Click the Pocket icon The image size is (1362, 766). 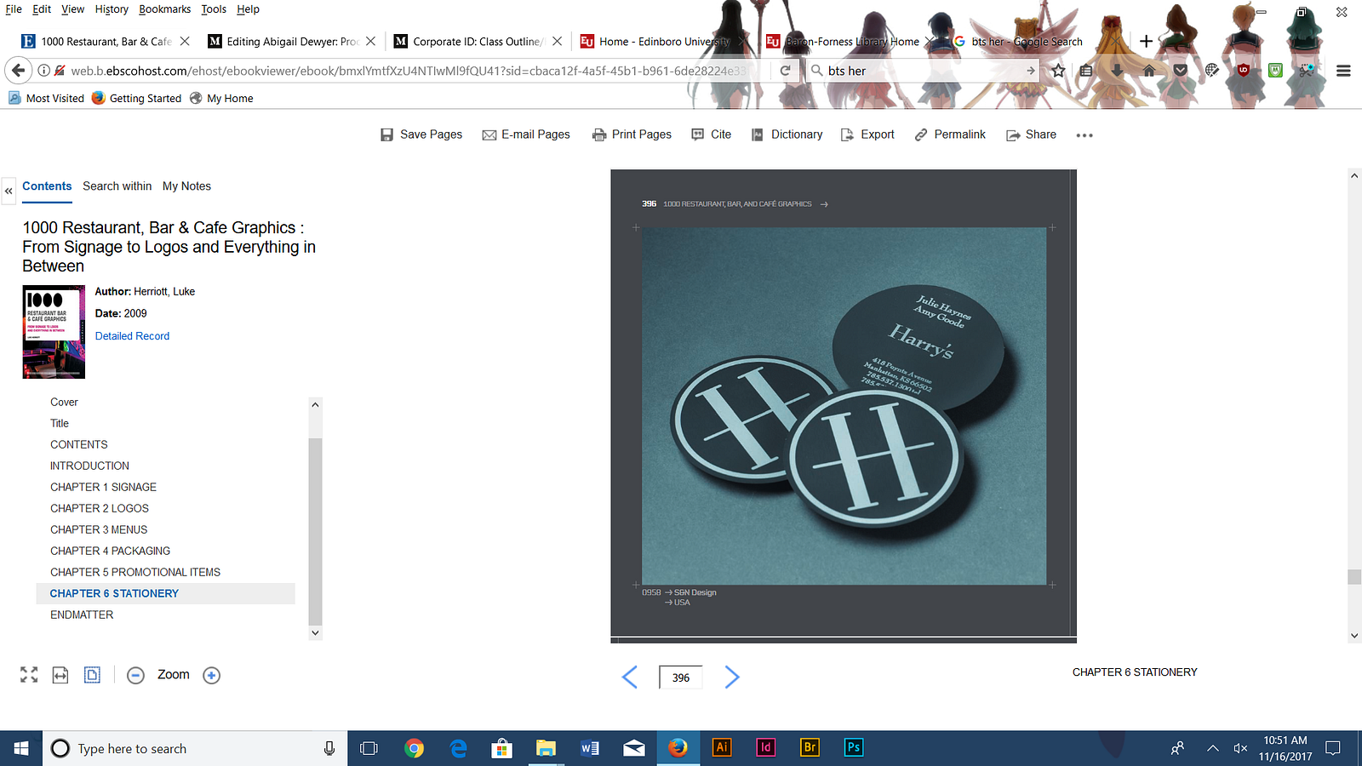tap(1180, 71)
